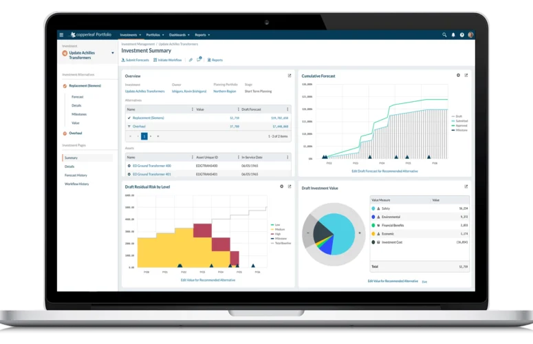533x344 pixels.
Task: Click Edit Draft Forecast for Recommended Alternative
Action: [x=384, y=171]
